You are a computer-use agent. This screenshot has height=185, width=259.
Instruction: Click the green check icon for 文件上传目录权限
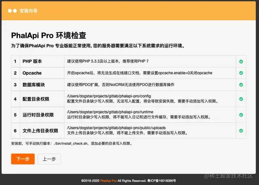(x=241, y=131)
